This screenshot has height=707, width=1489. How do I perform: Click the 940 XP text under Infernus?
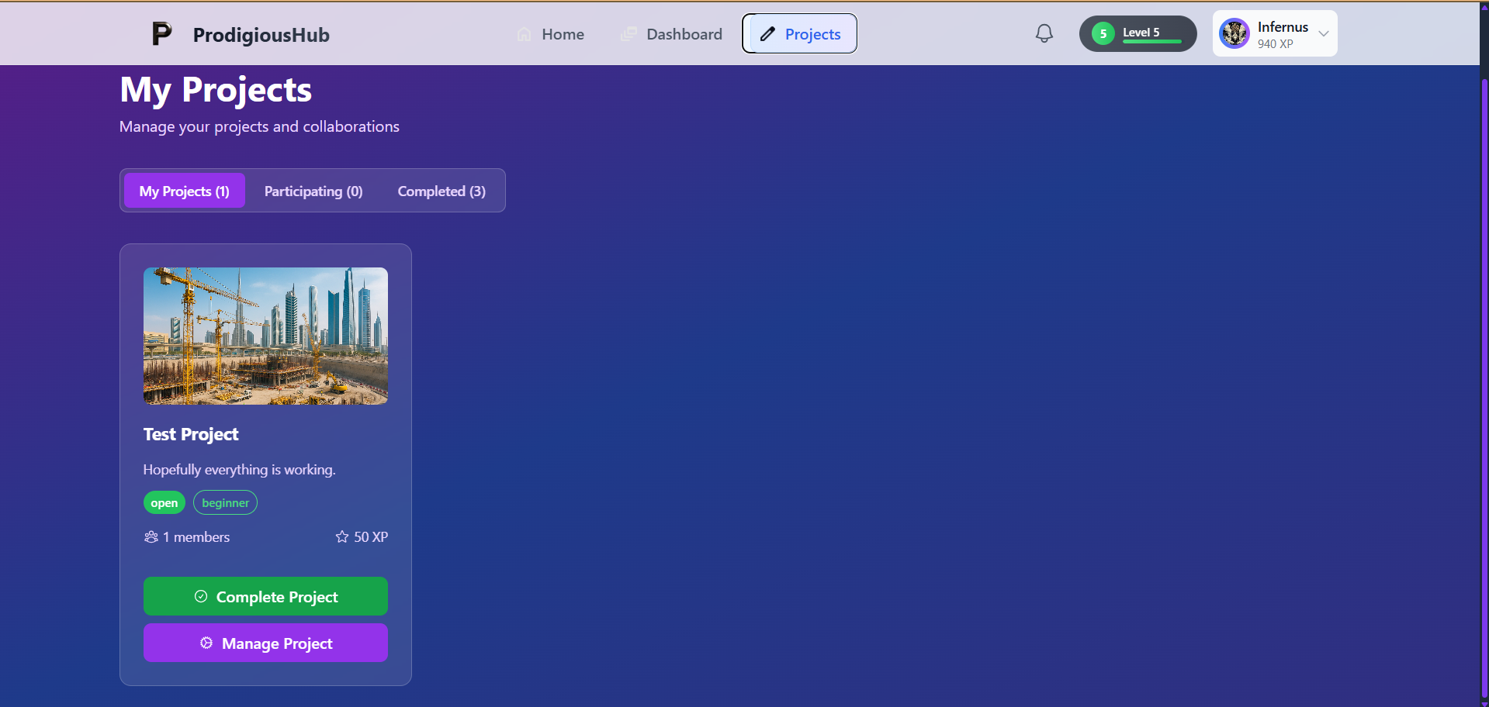1276,44
